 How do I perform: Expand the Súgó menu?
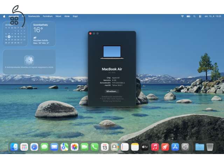pos(75,16)
